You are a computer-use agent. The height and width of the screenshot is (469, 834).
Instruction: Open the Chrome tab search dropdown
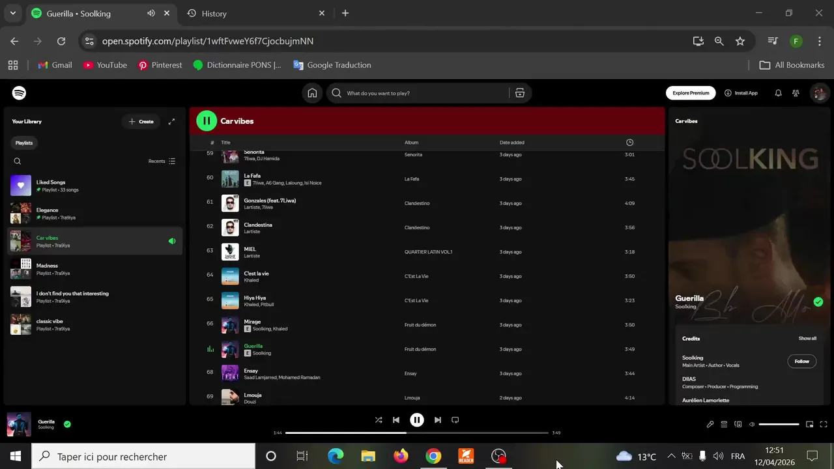(12, 13)
